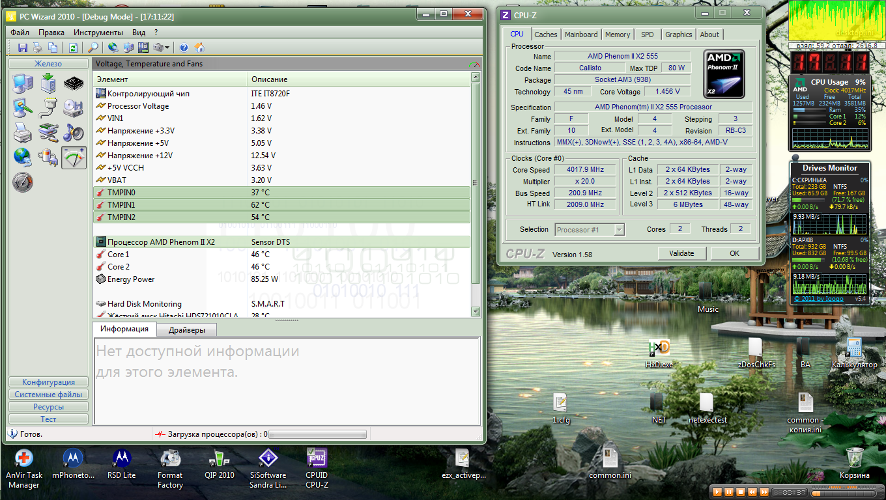This screenshot has height=500, width=886.
Task: Select the Devices USB hub icon
Action: 49,132
